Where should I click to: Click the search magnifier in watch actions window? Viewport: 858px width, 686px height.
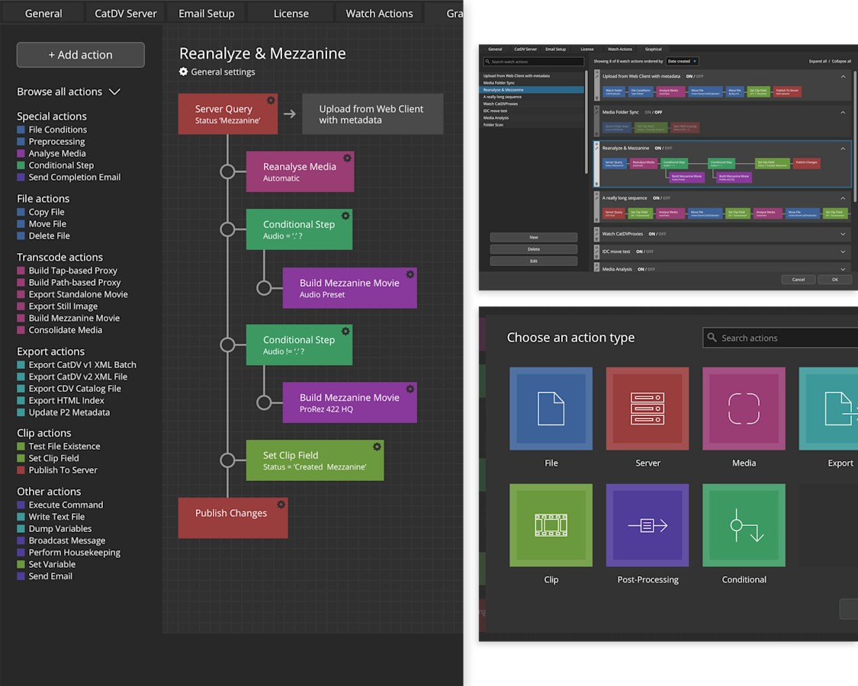[x=487, y=61]
